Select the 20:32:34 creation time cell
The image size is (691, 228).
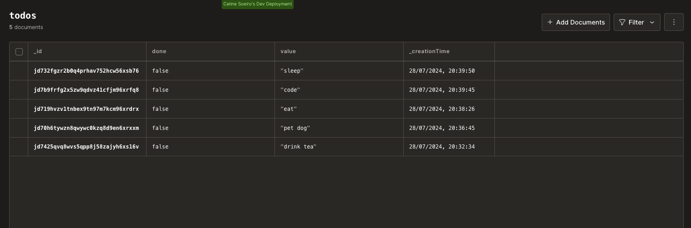point(442,147)
